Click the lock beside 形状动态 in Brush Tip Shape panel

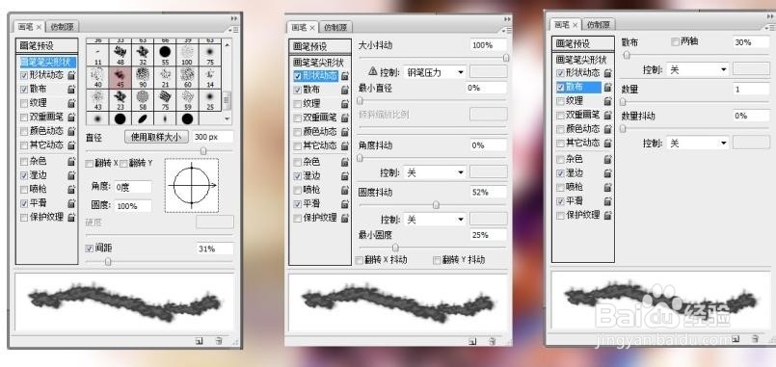click(71, 76)
